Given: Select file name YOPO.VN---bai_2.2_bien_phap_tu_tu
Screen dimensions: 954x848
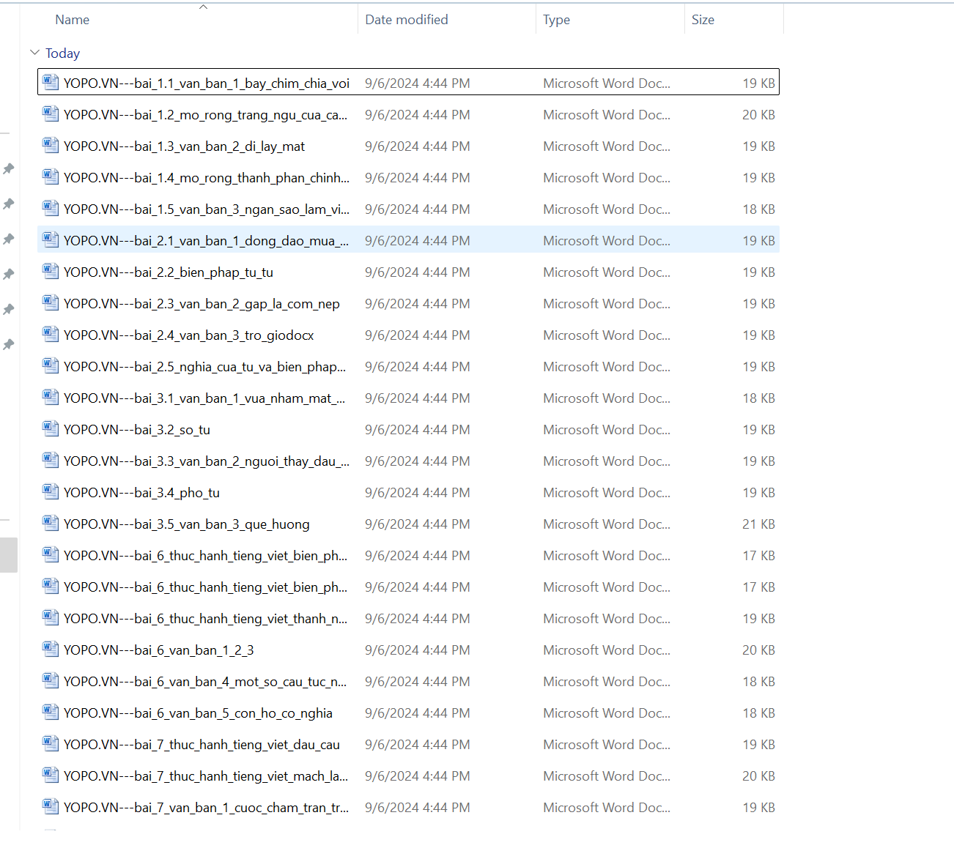Looking at the screenshot, I should [169, 272].
